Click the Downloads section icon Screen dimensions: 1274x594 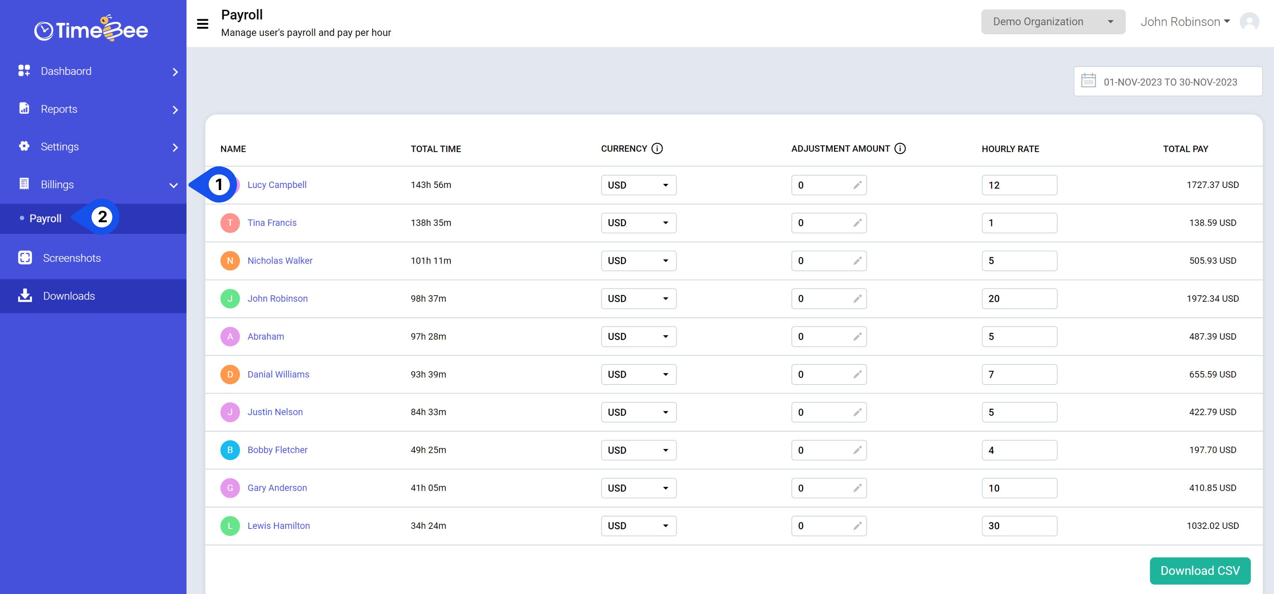coord(24,295)
